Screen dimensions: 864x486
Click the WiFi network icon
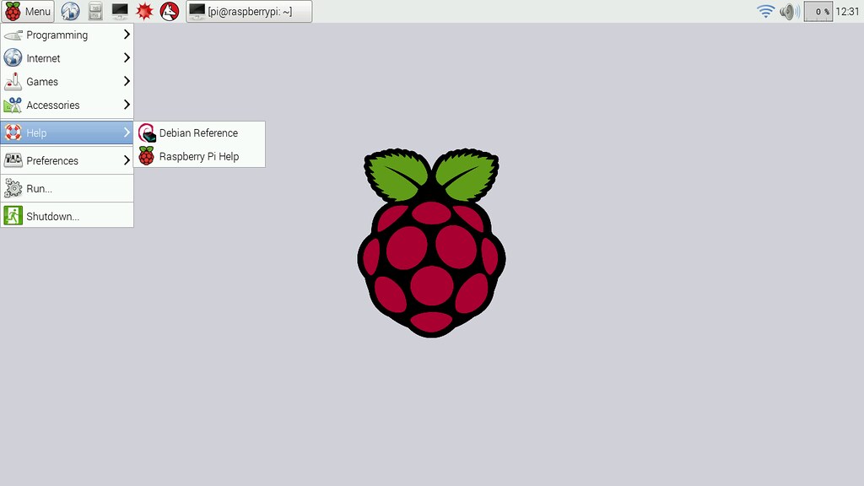(x=765, y=12)
